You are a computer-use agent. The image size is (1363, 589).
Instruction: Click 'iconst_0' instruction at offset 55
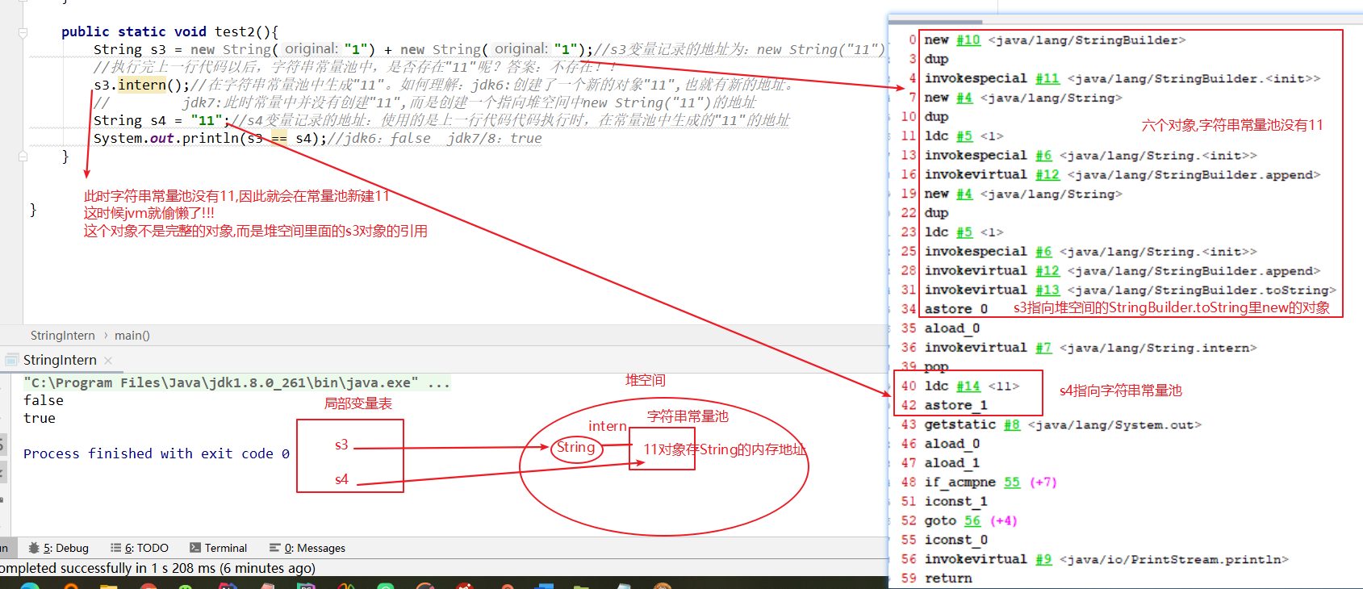(x=956, y=540)
